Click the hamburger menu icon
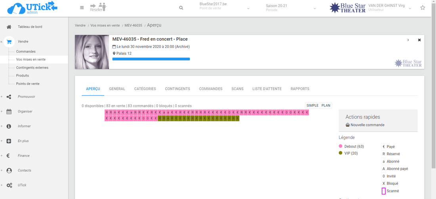 click(x=82, y=8)
